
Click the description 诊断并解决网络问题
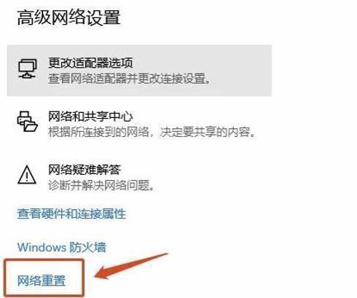point(101,186)
